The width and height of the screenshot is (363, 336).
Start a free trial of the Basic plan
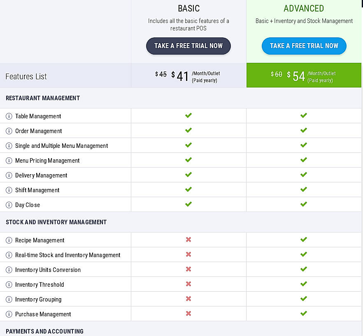188,46
